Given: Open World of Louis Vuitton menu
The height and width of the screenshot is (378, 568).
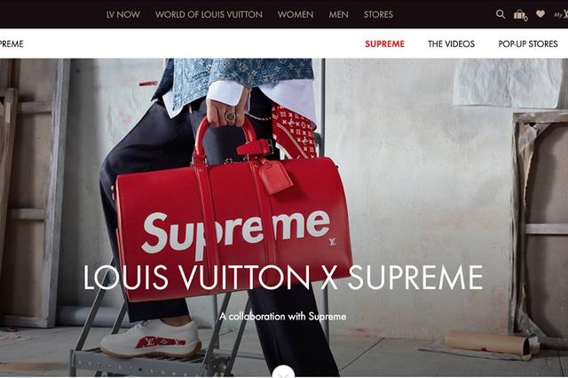Looking at the screenshot, I should tap(209, 14).
